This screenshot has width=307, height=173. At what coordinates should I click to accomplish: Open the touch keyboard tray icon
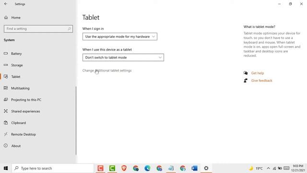pos(286,168)
